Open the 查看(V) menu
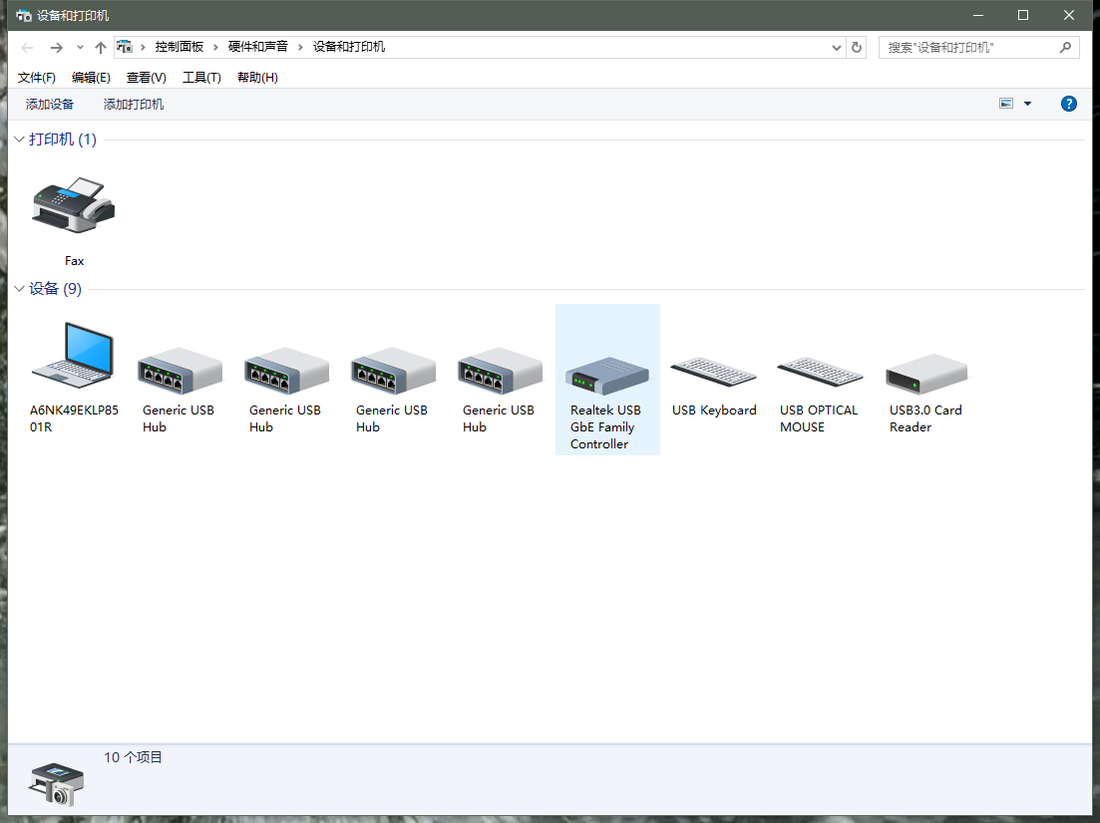1100x823 pixels. tap(146, 77)
